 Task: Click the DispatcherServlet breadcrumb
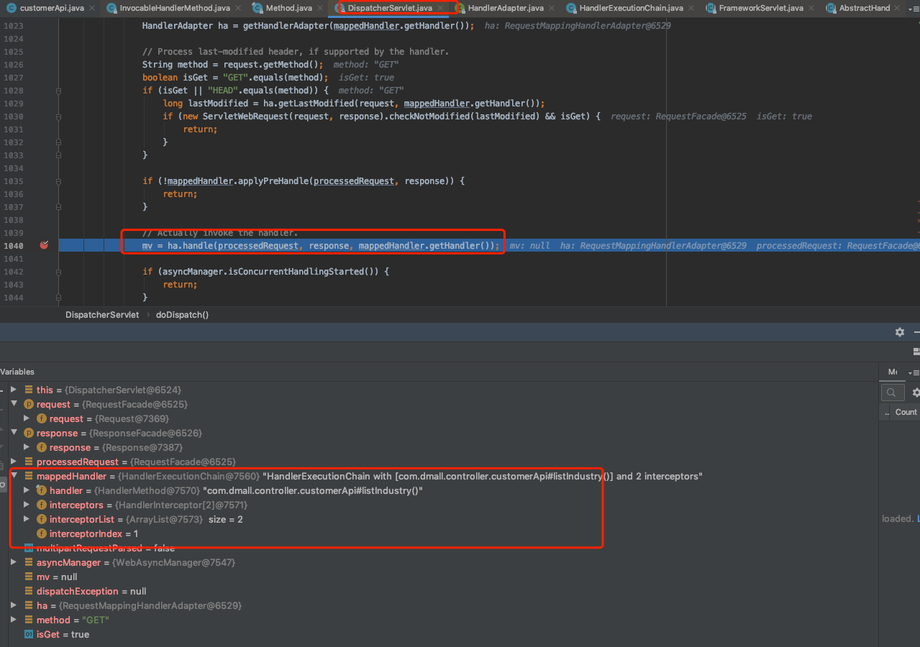pos(101,315)
